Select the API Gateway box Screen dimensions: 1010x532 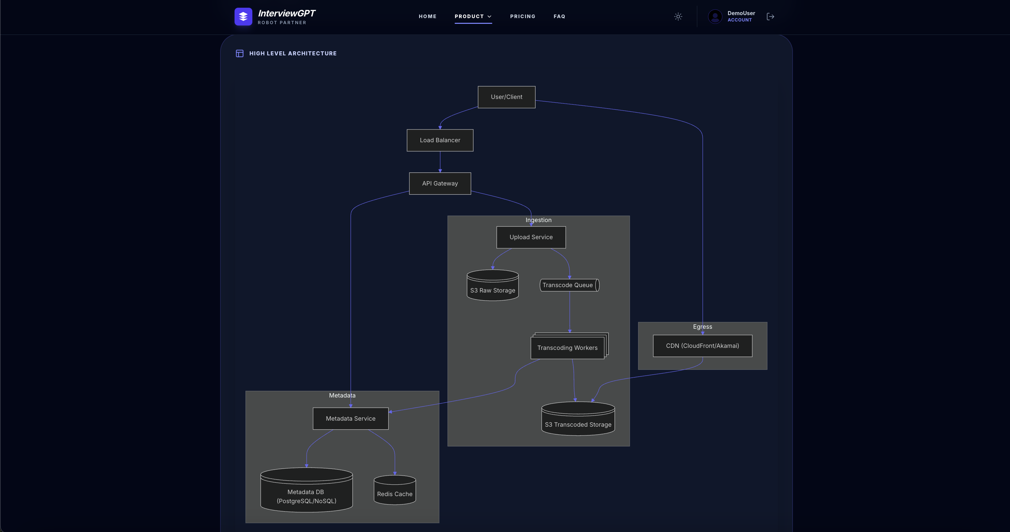pyautogui.click(x=440, y=183)
